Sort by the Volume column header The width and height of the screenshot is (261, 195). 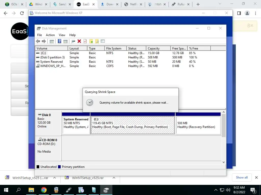click(51, 48)
